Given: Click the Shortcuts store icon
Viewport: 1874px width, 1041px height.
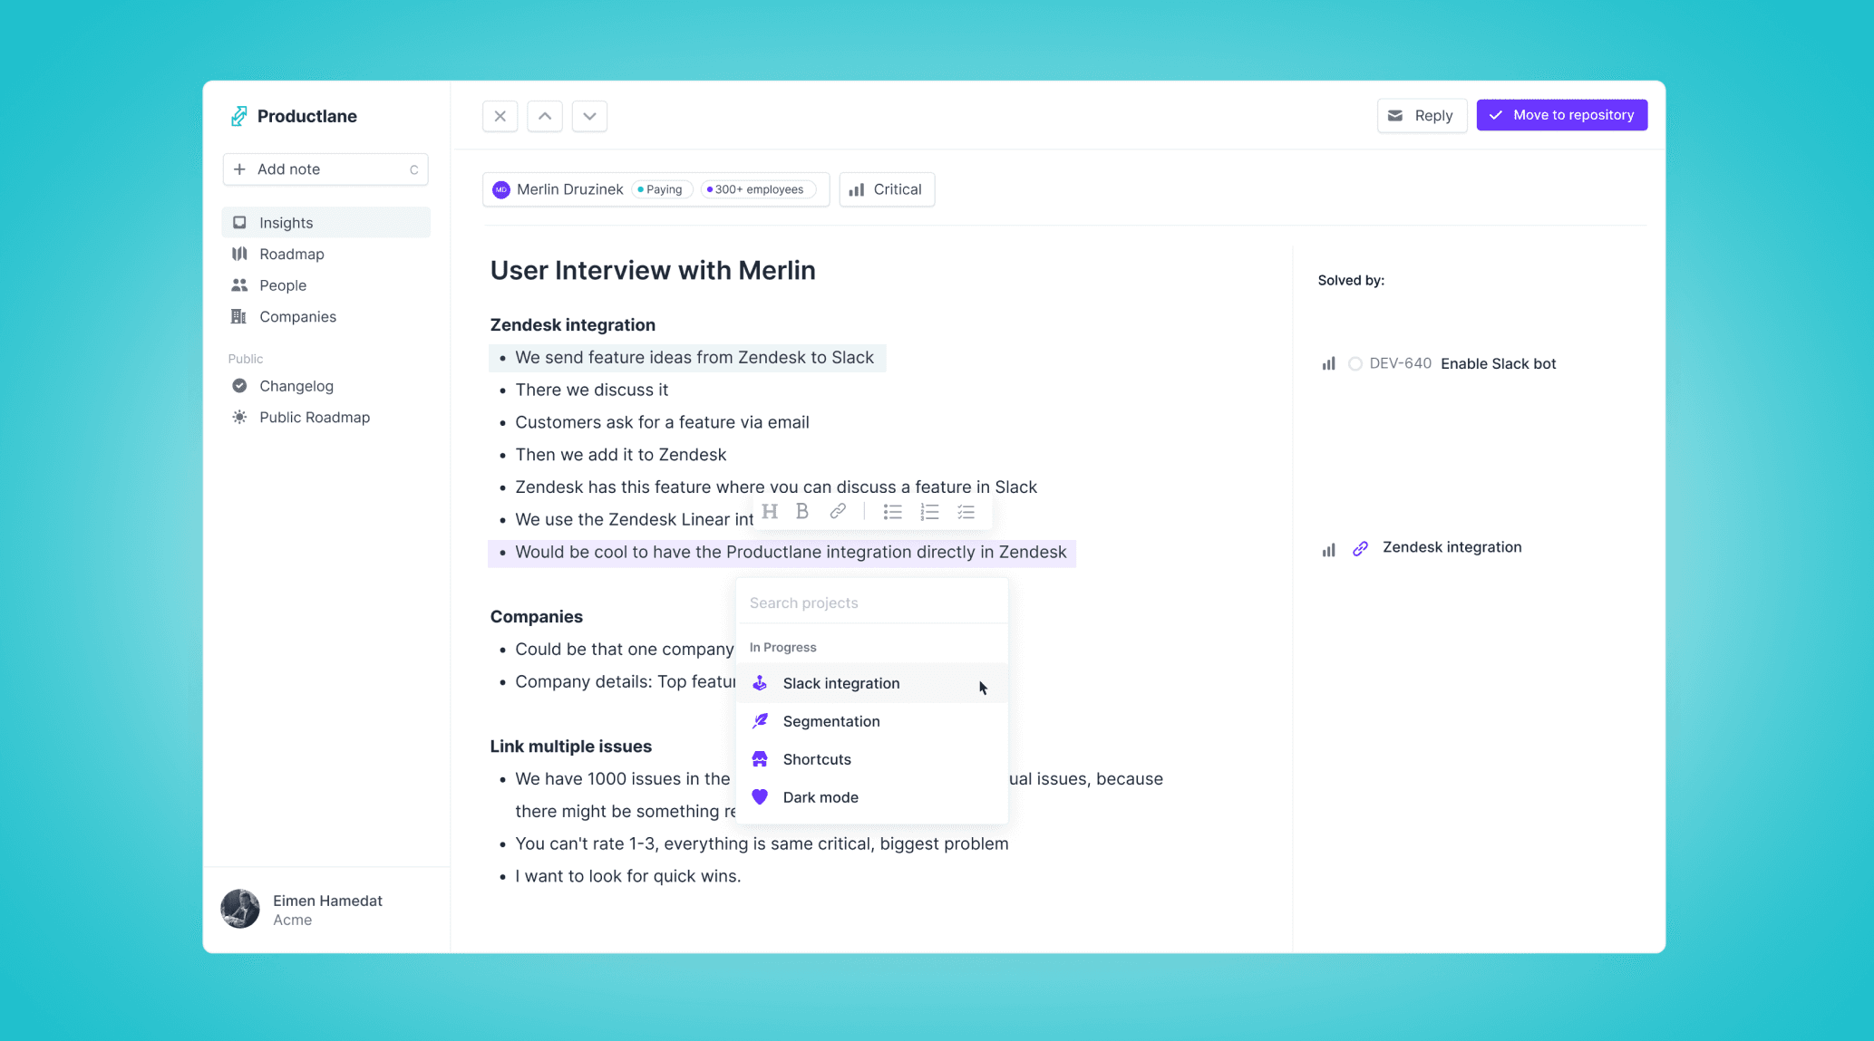Looking at the screenshot, I should tap(760, 759).
